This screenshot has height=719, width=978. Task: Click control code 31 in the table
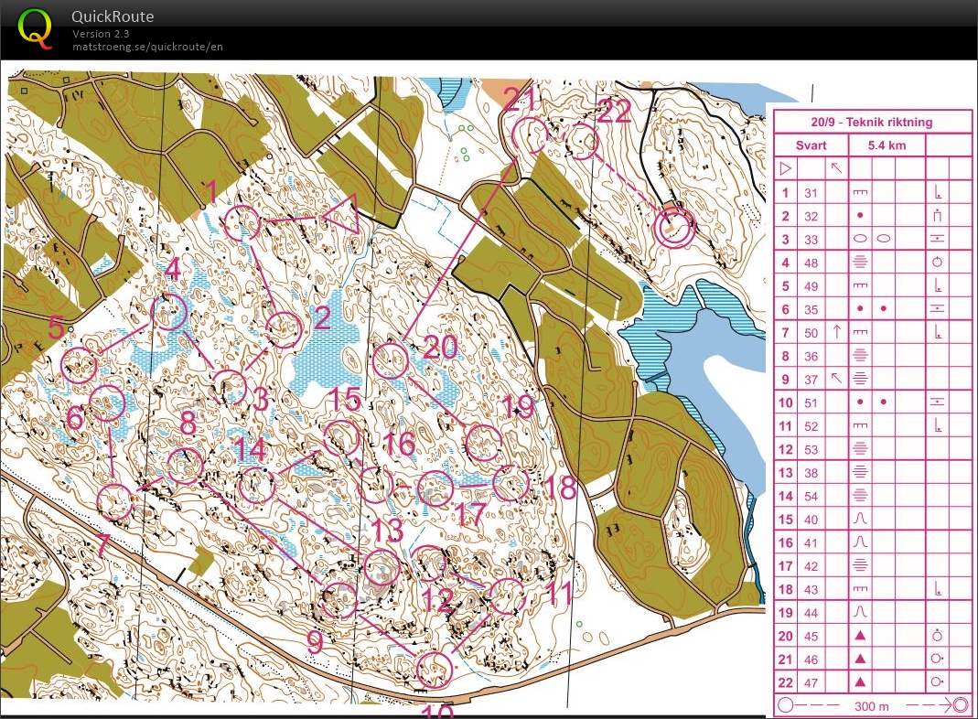811,193
